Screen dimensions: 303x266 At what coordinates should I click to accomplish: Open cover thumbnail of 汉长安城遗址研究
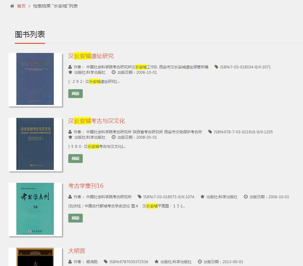(x=35, y=79)
